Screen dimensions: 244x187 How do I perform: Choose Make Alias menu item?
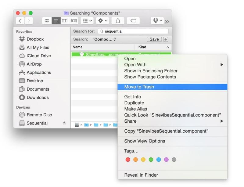coord(172,109)
